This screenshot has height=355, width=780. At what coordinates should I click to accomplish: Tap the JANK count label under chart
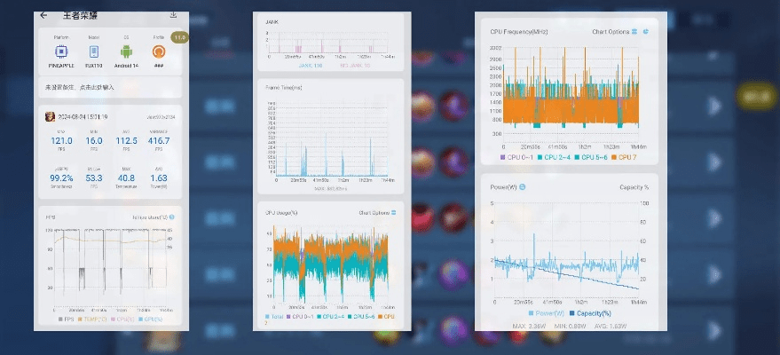coord(311,66)
